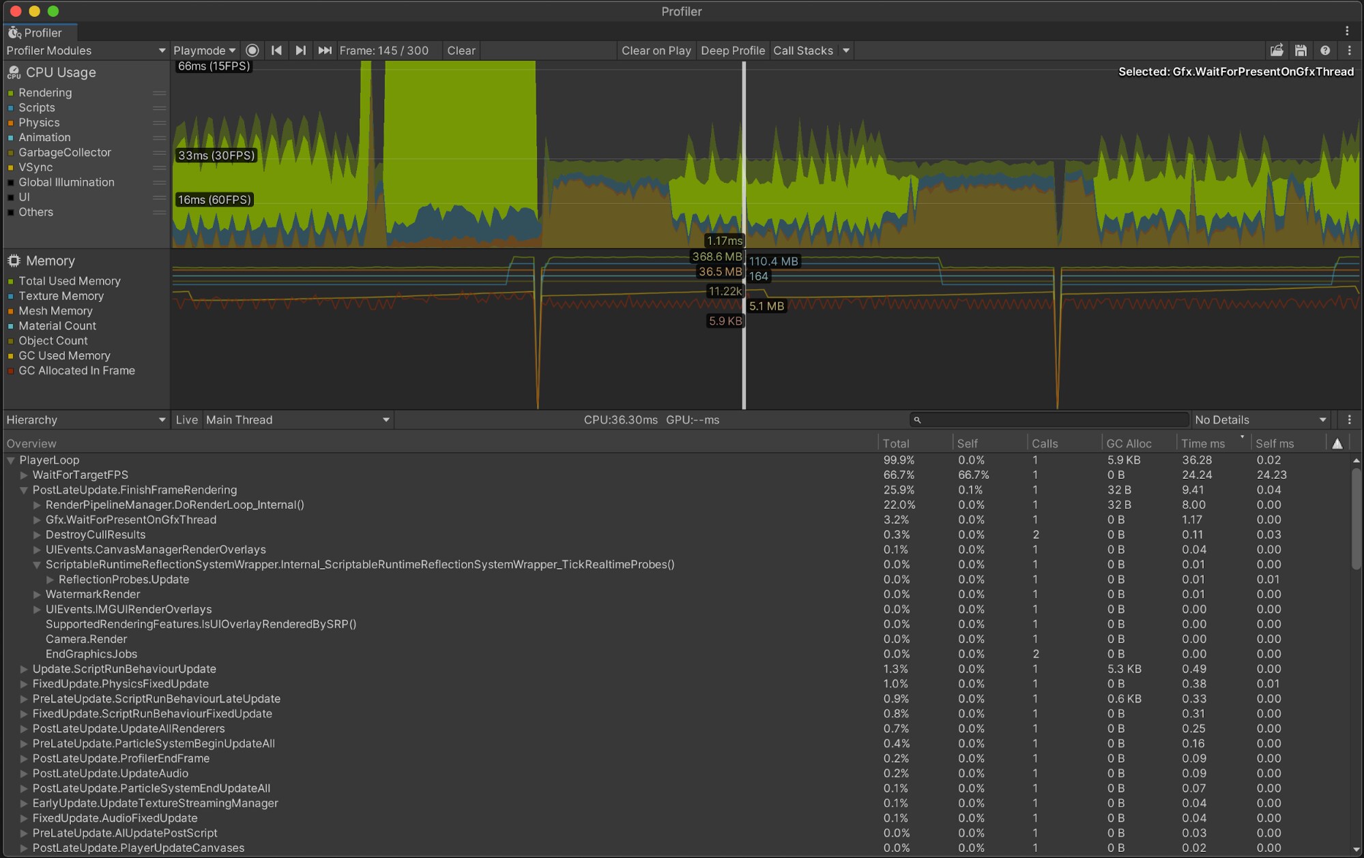Click the hierarchy view options kebab icon

1349,420
